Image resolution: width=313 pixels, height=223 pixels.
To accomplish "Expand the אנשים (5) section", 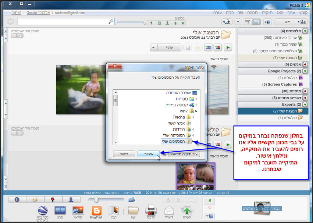I will click(x=305, y=64).
